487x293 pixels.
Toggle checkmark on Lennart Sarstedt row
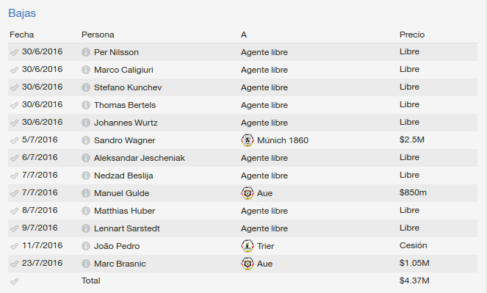[14, 229]
